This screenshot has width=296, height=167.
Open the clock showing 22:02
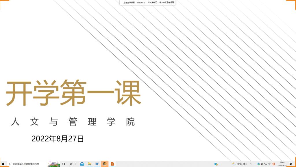(282, 164)
